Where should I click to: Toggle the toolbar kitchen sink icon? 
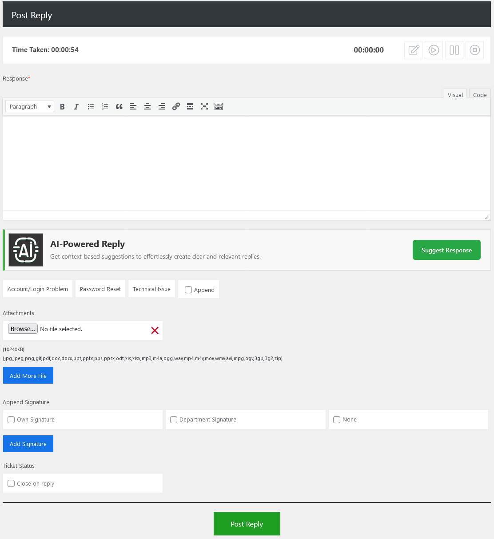219,107
